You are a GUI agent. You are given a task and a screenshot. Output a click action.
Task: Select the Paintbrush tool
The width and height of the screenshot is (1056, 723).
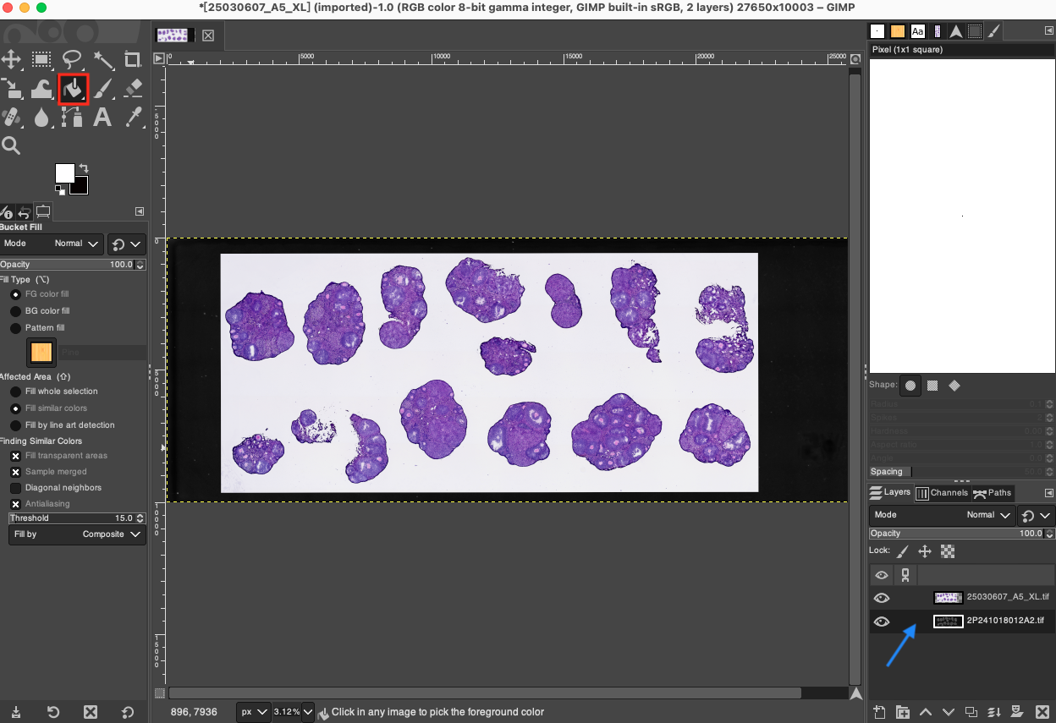pos(102,88)
